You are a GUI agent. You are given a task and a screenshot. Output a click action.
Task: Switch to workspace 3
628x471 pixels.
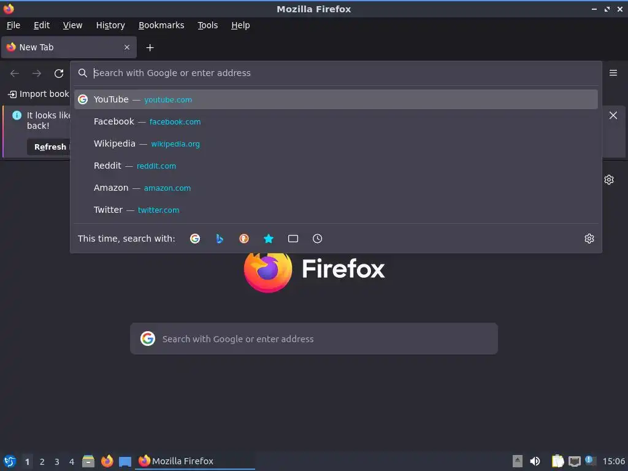pyautogui.click(x=57, y=462)
